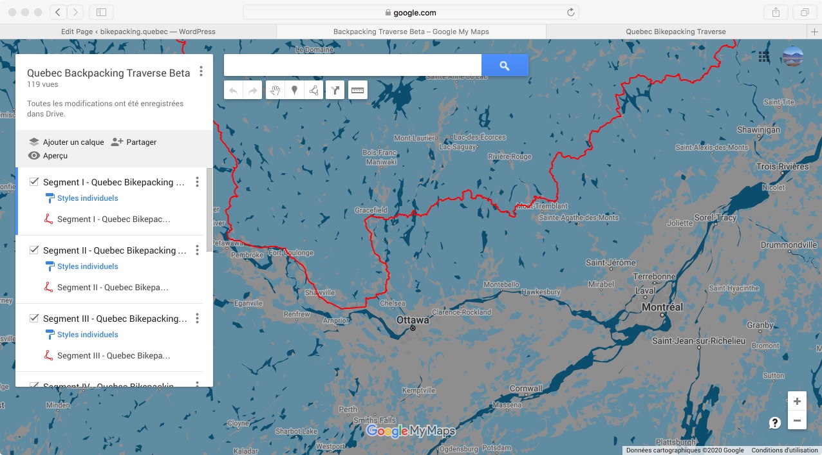The height and width of the screenshot is (455, 822).
Task: Click the Partager button
Action: [x=134, y=142]
